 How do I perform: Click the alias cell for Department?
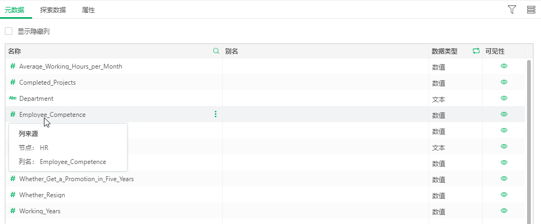[325, 99]
